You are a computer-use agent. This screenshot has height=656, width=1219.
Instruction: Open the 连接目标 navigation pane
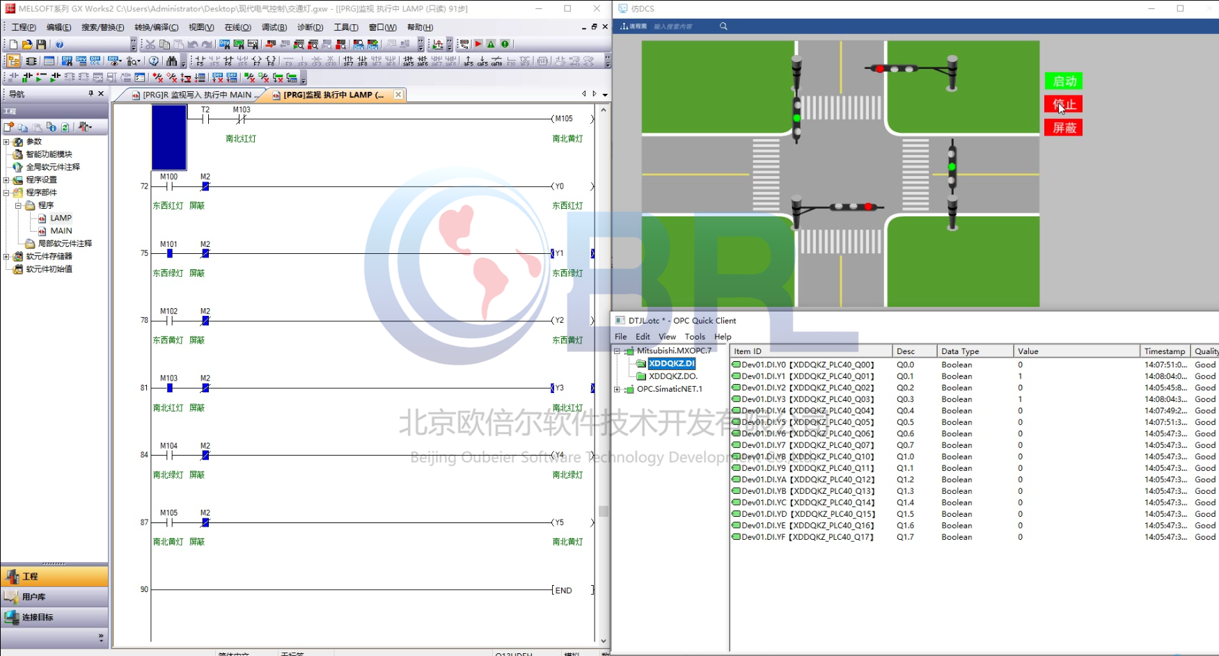point(54,617)
